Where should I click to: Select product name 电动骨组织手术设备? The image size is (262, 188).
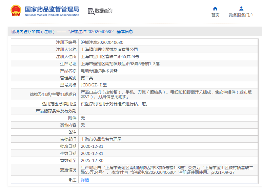click(x=99, y=71)
